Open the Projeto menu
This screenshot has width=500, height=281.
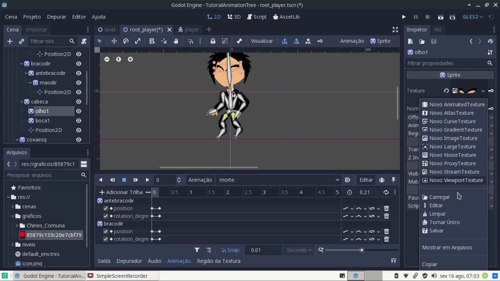click(32, 17)
